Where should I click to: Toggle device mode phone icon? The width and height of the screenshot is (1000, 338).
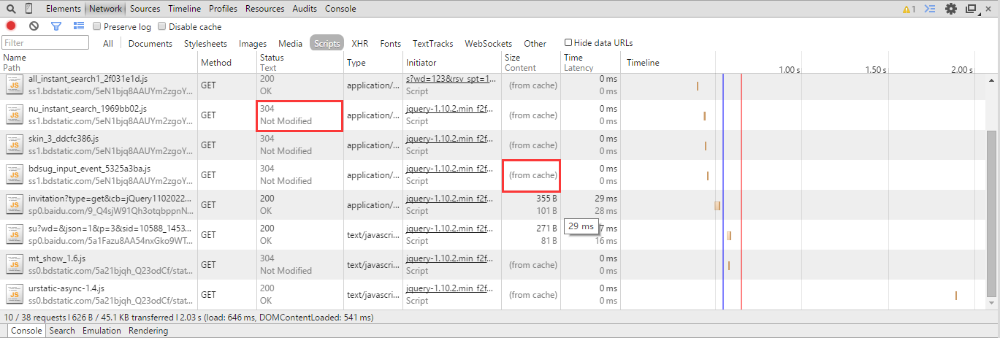coord(28,9)
